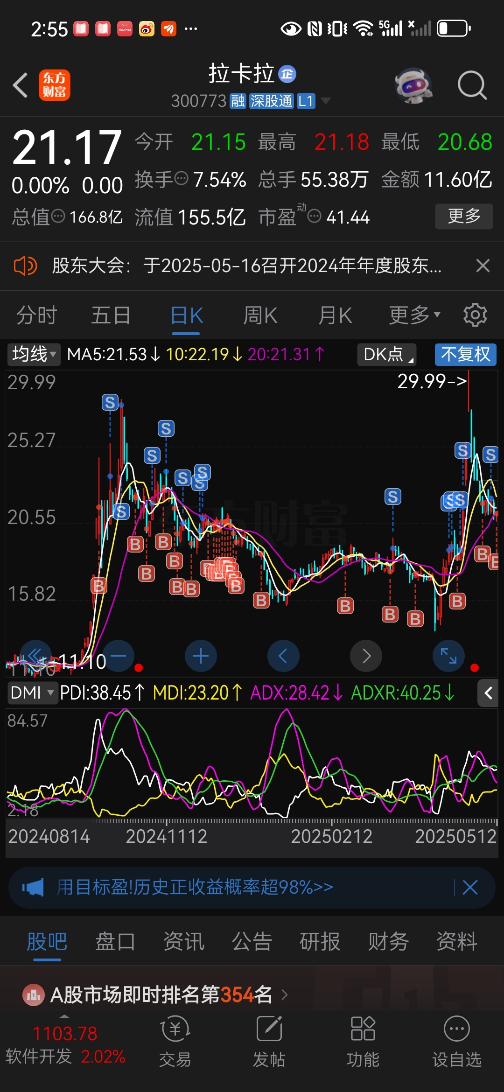The image size is (504, 1092).
Task: Move chart right with arrow button
Action: (x=366, y=656)
